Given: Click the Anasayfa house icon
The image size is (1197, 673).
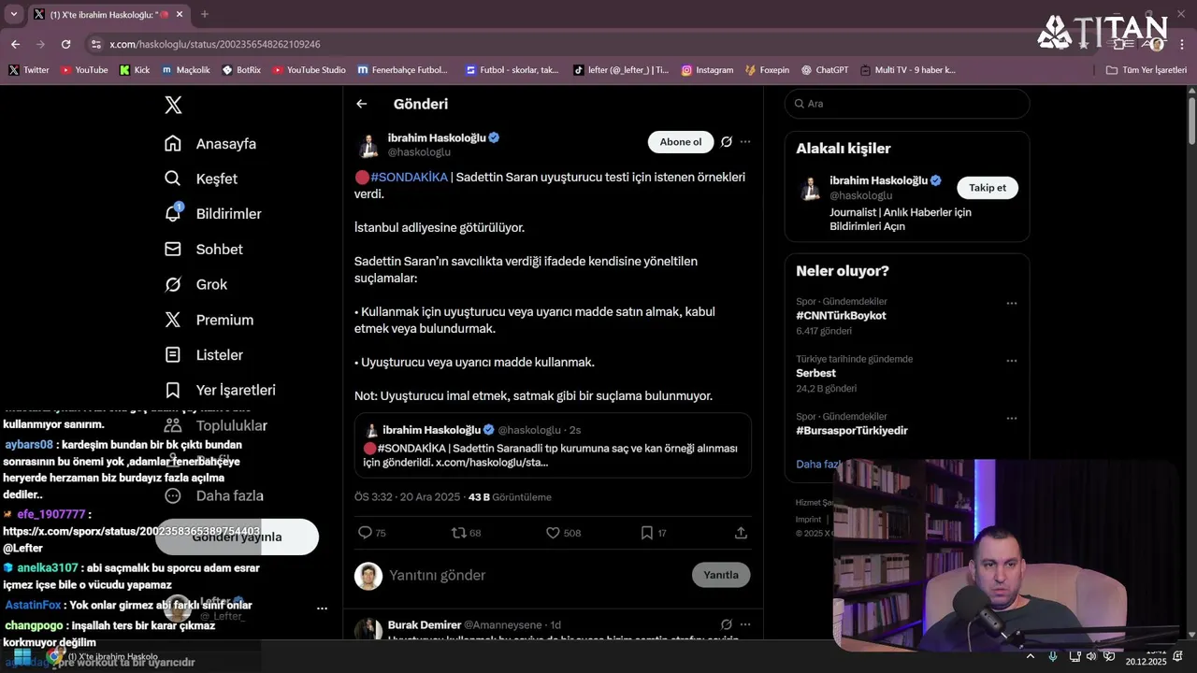Looking at the screenshot, I should pyautogui.click(x=173, y=144).
